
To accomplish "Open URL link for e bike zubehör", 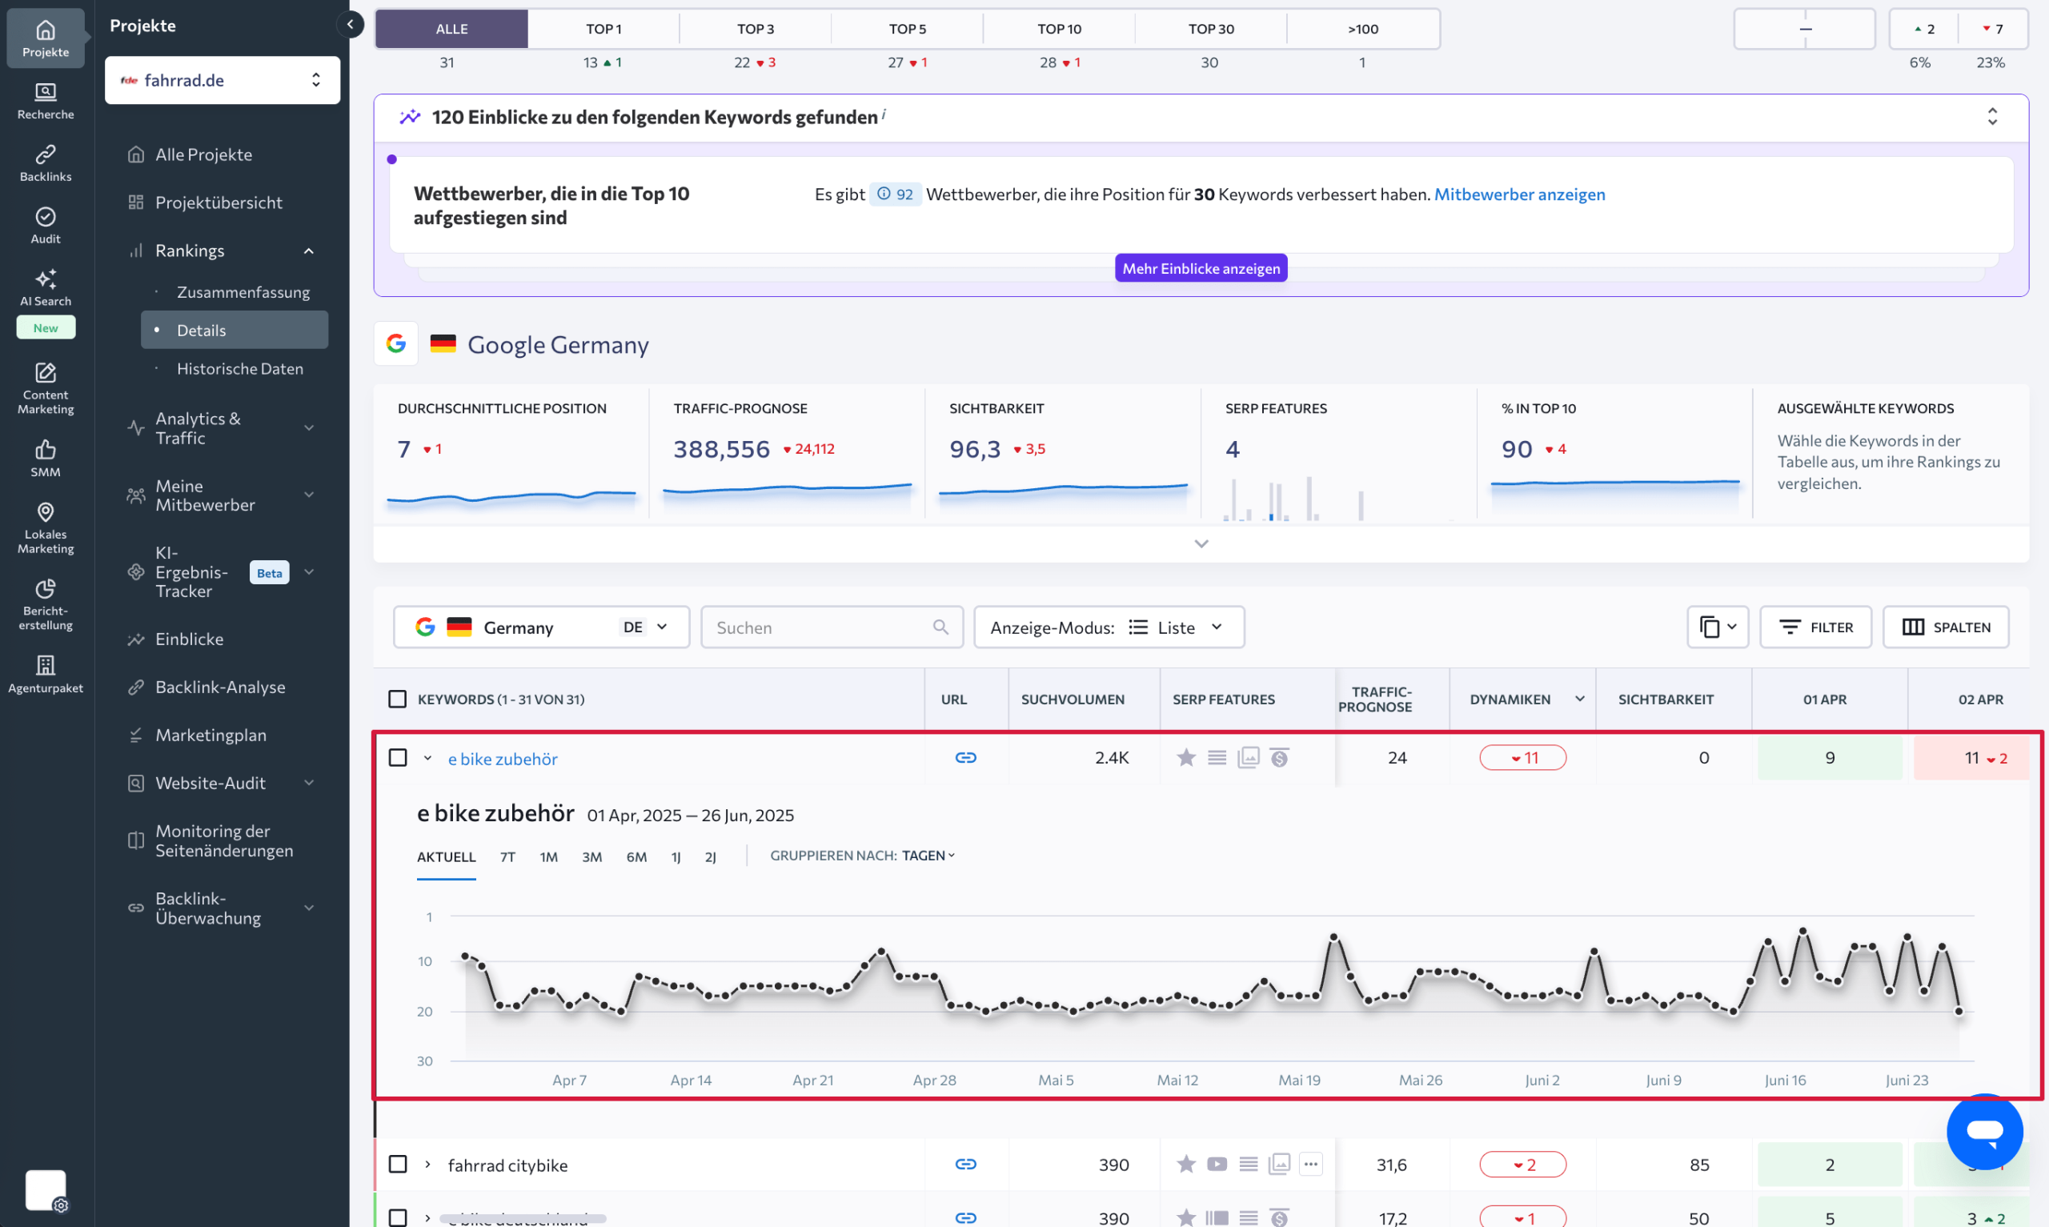I will [x=965, y=757].
